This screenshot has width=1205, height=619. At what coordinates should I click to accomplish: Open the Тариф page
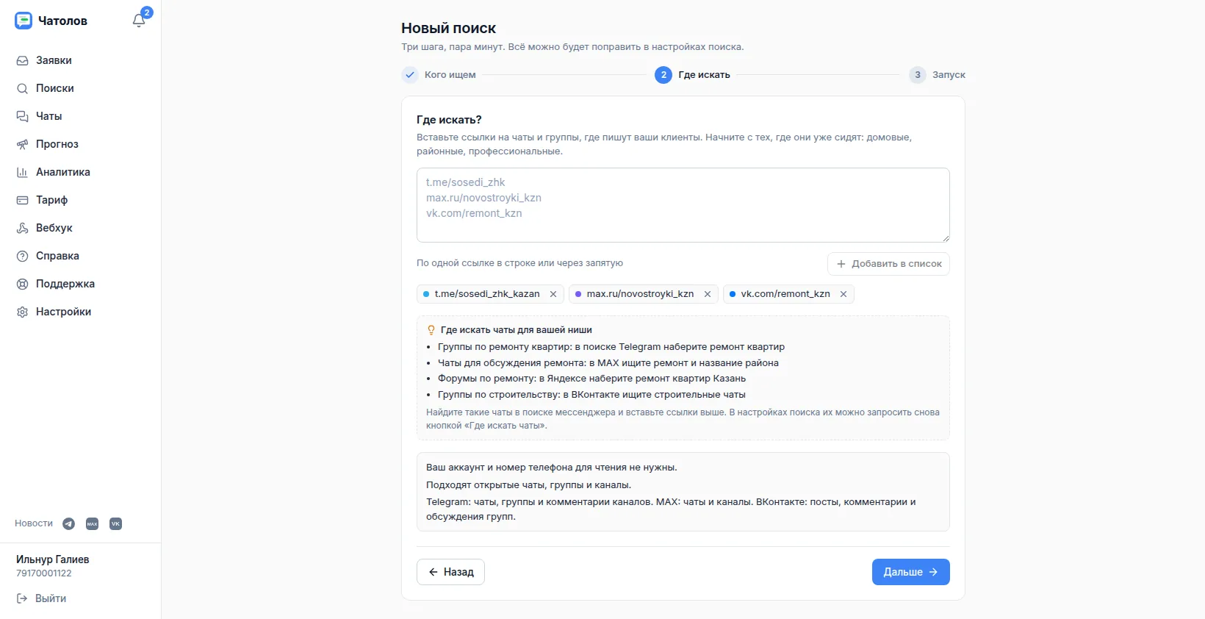pyautogui.click(x=81, y=200)
